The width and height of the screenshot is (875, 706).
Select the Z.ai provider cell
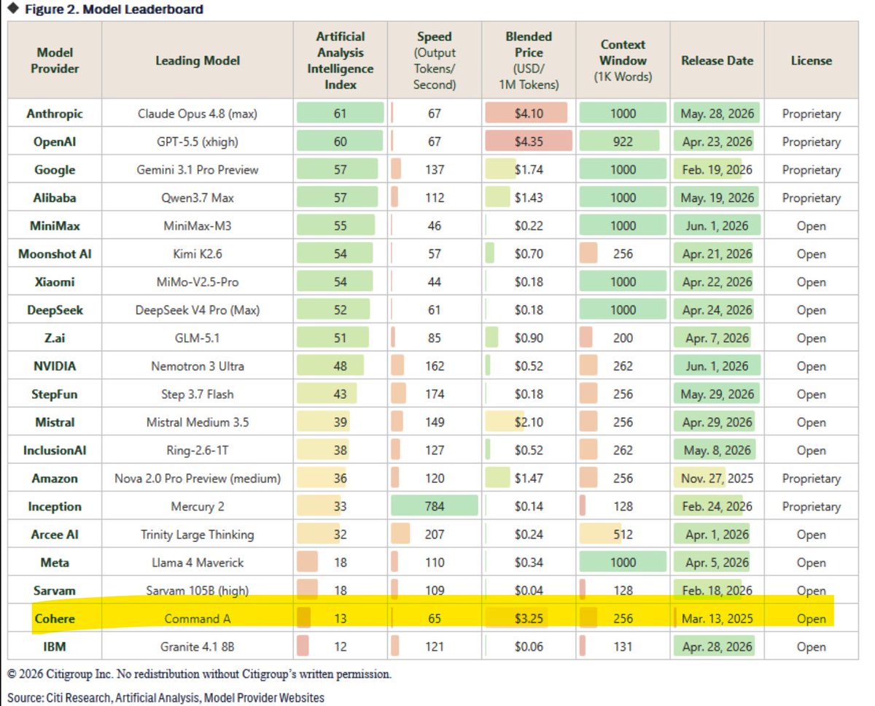[x=55, y=338]
